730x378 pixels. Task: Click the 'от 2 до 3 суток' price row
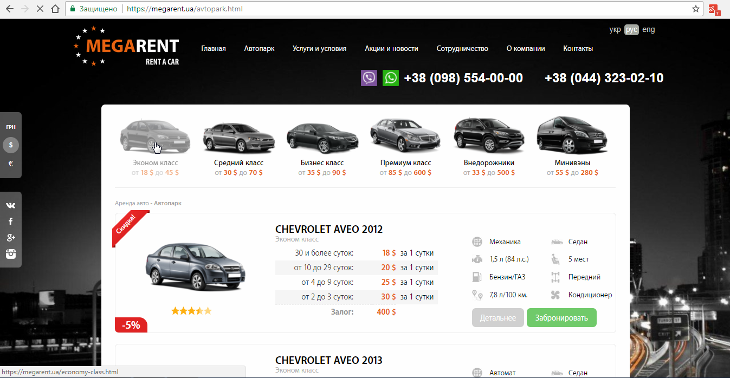point(357,297)
